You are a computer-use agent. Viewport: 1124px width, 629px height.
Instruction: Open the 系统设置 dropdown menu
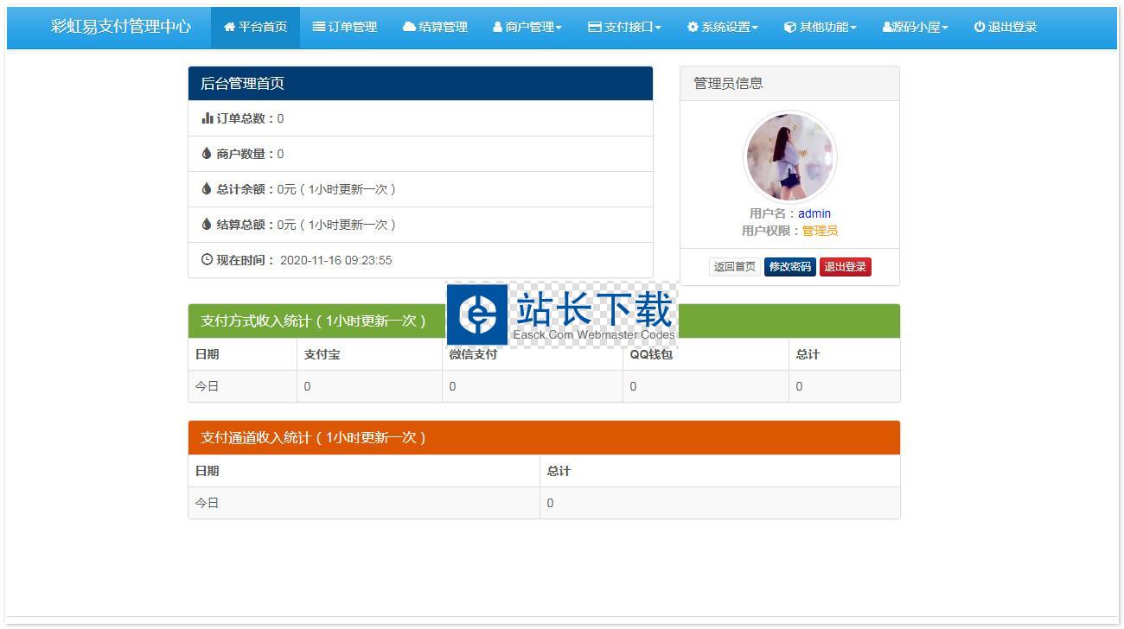723,27
